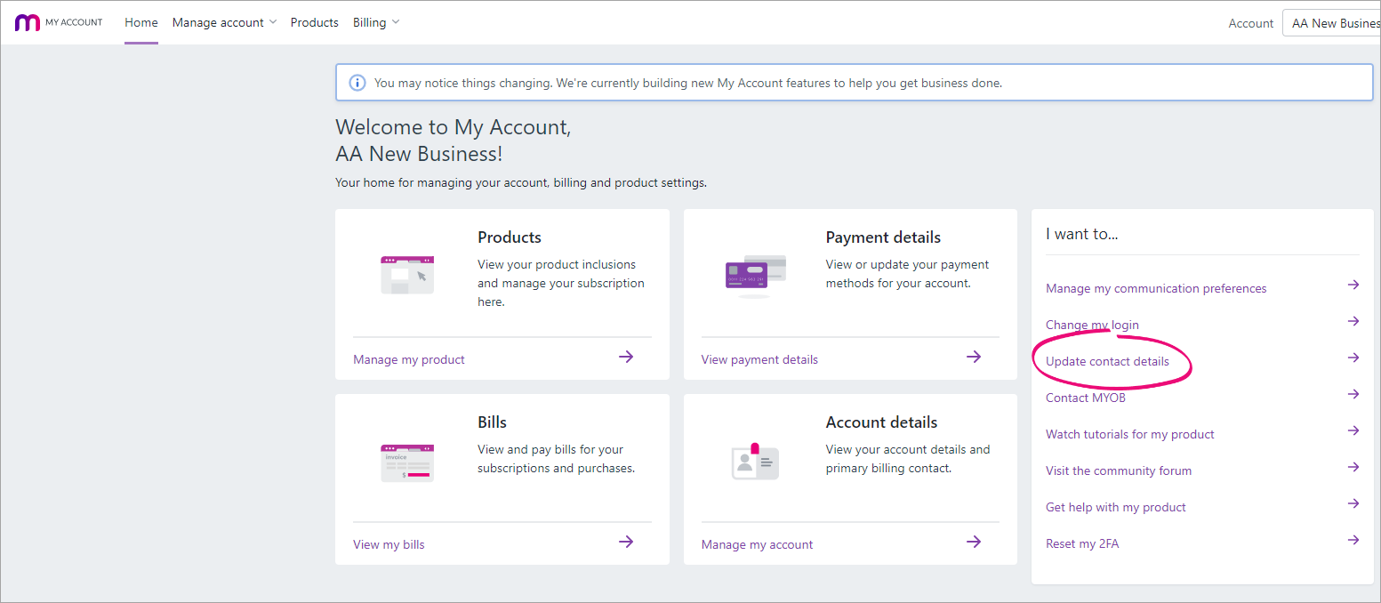
Task: Click the arrow icon next to Contact MYOB
Action: click(1353, 394)
